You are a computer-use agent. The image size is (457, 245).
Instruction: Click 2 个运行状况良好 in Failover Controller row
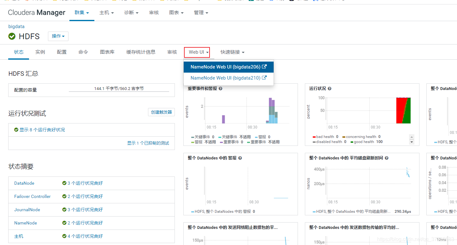[x=85, y=196]
